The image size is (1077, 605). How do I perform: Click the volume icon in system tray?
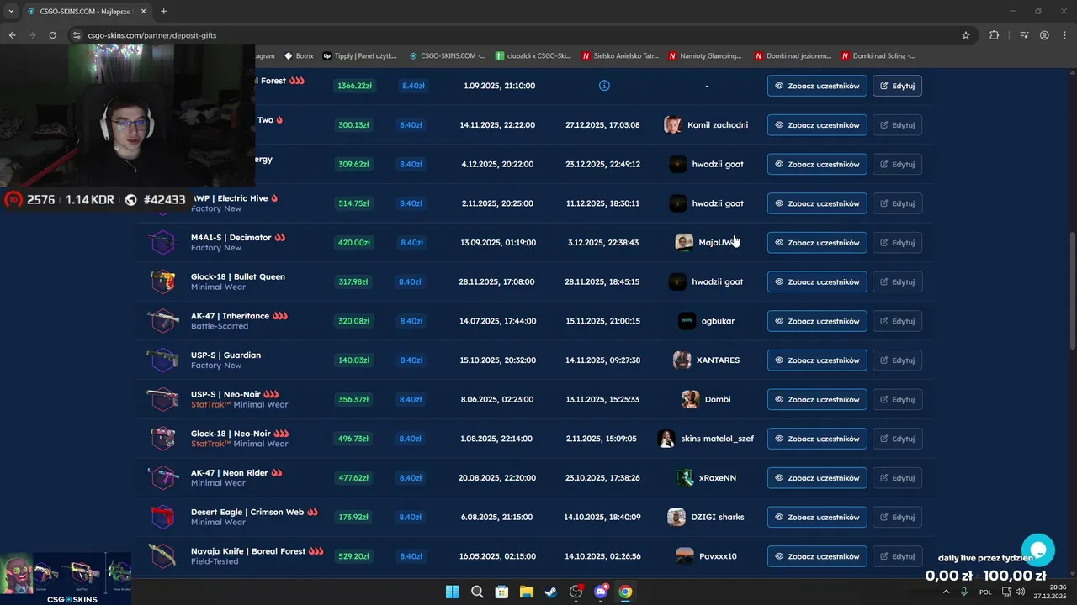[x=1021, y=592]
